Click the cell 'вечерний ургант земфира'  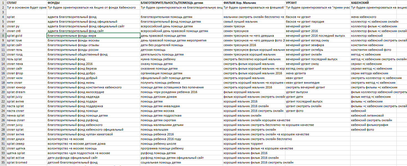point(318,45)
